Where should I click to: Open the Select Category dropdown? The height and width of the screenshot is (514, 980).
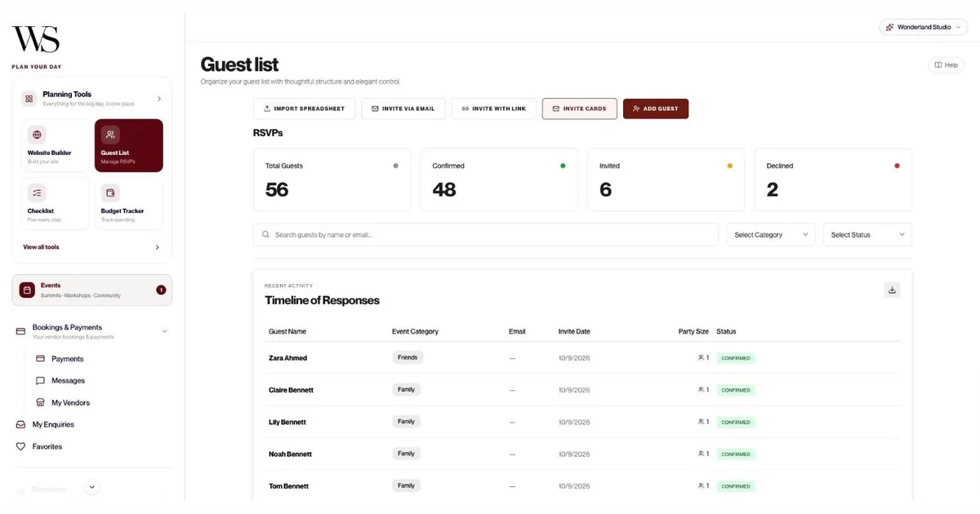pos(771,235)
